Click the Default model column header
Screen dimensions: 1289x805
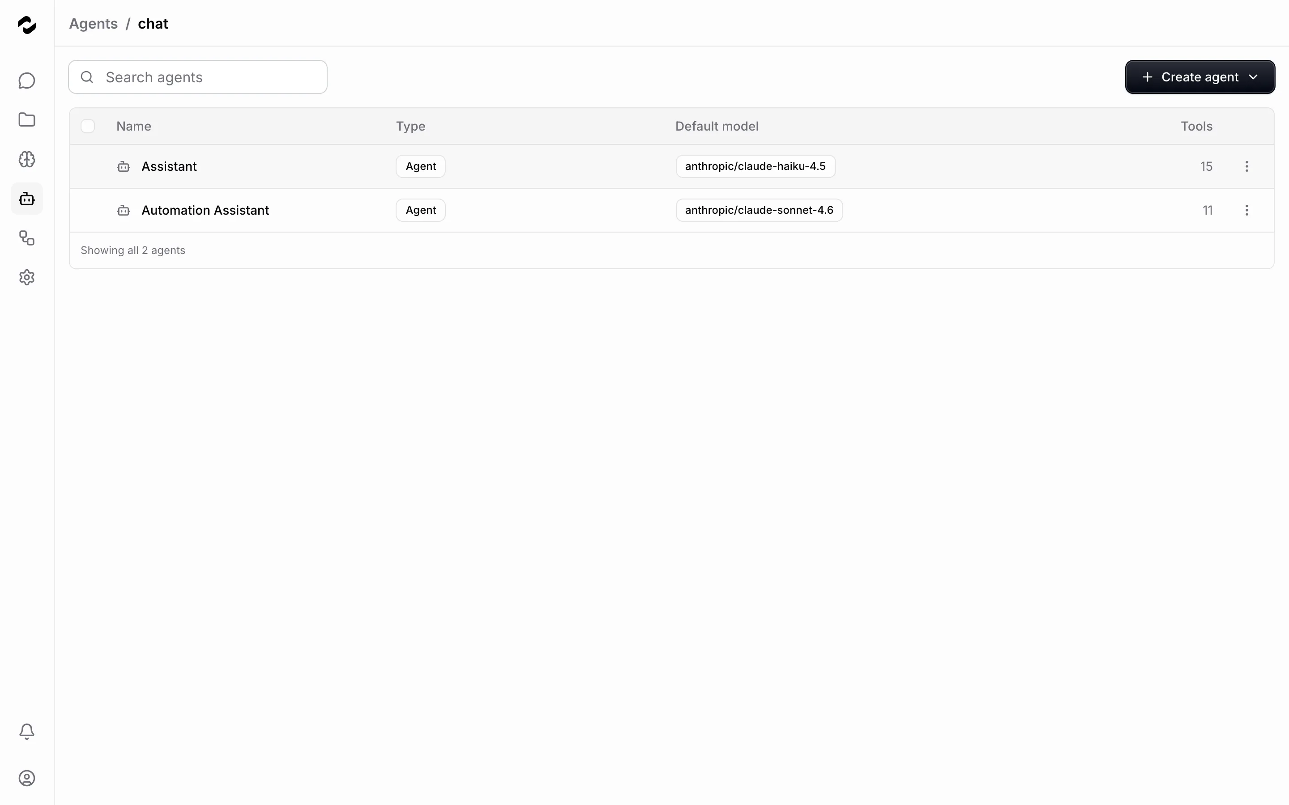717,126
